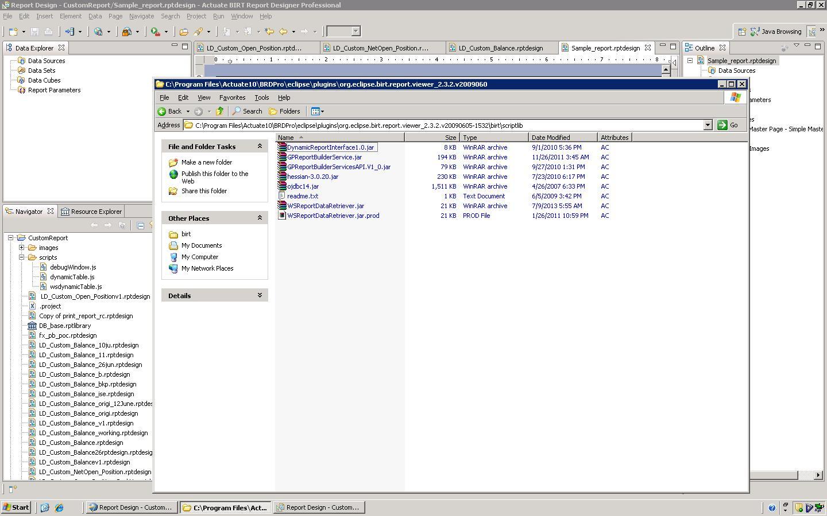Click the Run/debug green play icon
827x516 pixels.
pos(155,32)
